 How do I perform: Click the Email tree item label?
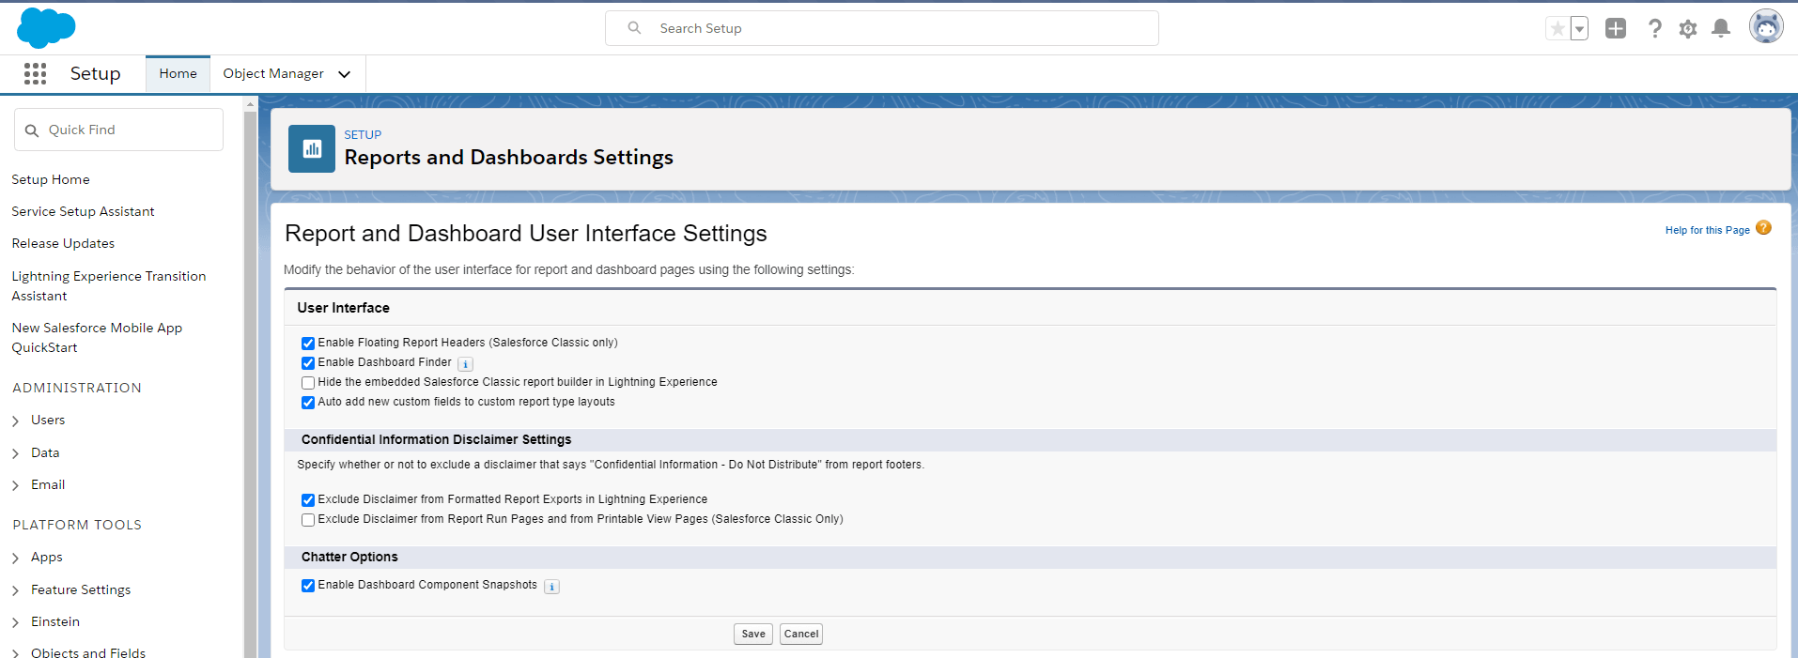point(48,484)
